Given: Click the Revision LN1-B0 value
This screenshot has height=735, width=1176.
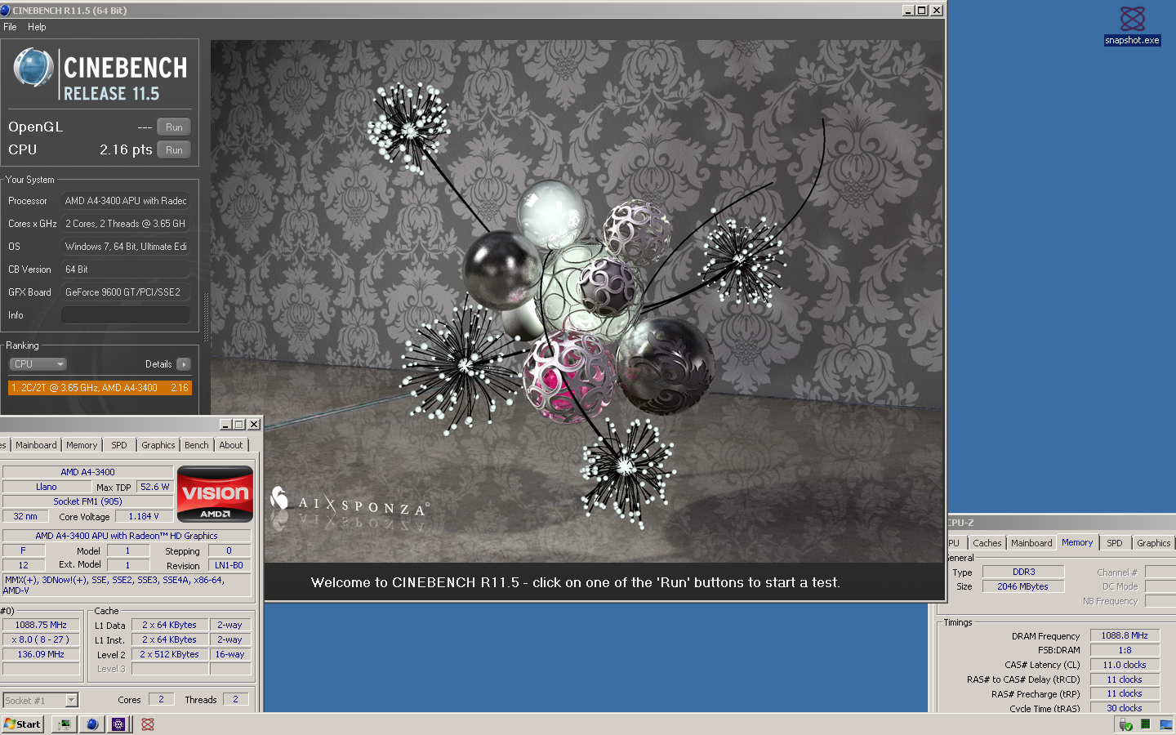Looking at the screenshot, I should click(229, 565).
